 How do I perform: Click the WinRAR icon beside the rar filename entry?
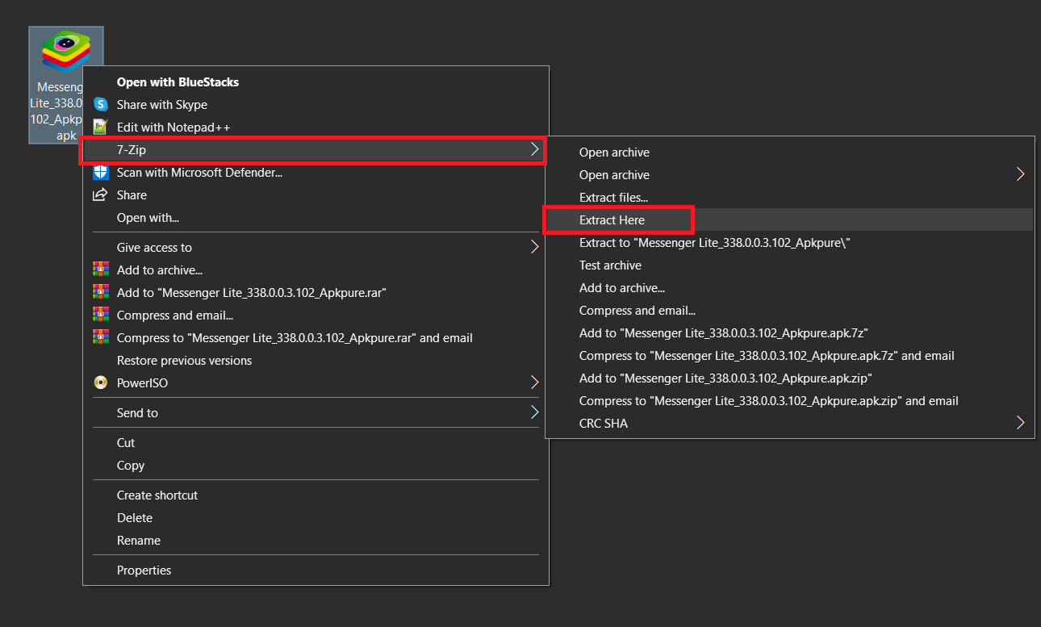pos(100,292)
